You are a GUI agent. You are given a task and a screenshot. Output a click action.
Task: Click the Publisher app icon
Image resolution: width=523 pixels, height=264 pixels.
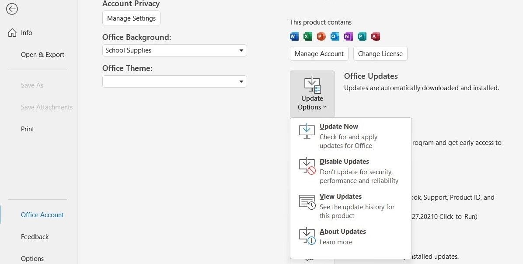coord(362,36)
